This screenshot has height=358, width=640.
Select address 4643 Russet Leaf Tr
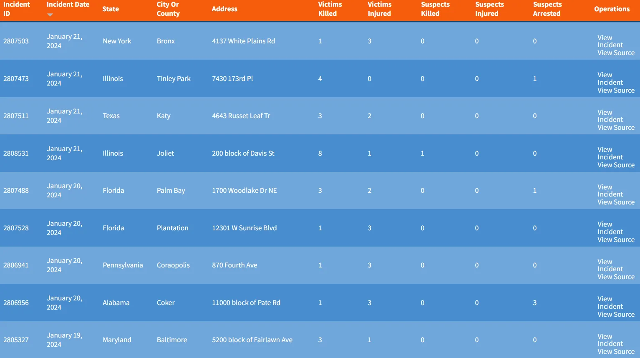click(241, 116)
